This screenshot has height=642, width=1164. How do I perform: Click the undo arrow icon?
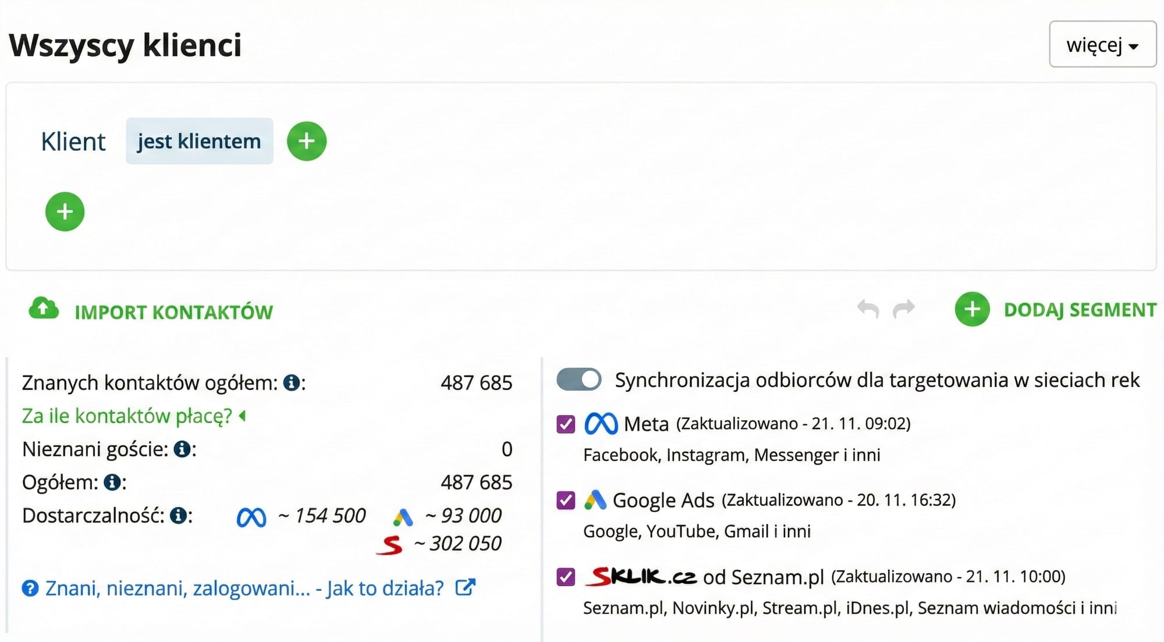[x=870, y=310]
